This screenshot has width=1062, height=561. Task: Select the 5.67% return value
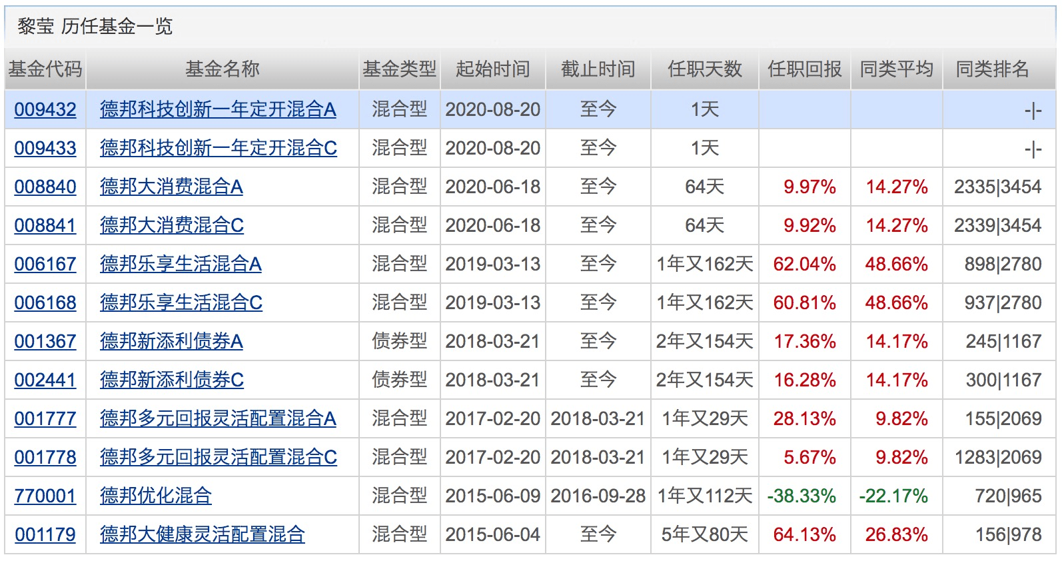[x=810, y=457]
